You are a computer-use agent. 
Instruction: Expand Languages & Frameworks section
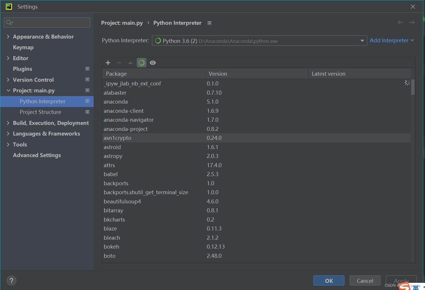click(x=8, y=133)
